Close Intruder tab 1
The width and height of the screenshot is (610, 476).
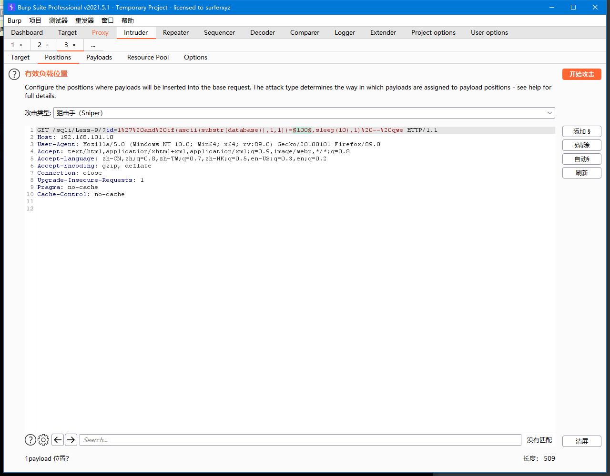click(x=20, y=45)
